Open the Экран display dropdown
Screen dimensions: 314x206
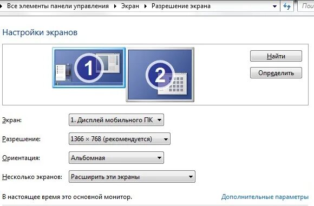pyautogui.click(x=116, y=120)
